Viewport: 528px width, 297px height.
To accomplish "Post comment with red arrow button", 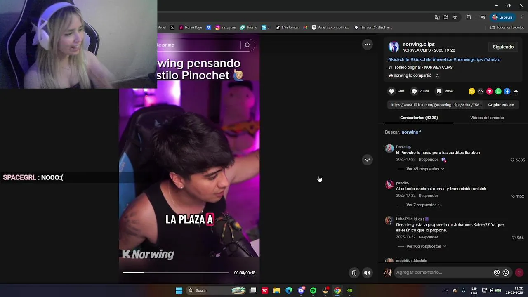I will [519, 272].
